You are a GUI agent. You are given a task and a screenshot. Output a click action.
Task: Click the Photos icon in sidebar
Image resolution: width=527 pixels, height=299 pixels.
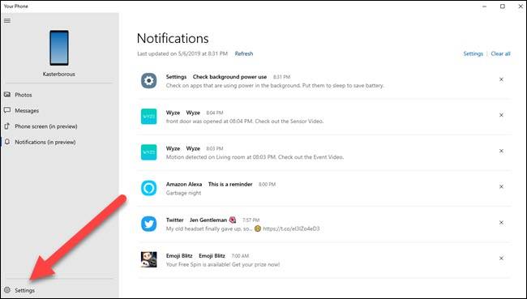tap(7, 95)
